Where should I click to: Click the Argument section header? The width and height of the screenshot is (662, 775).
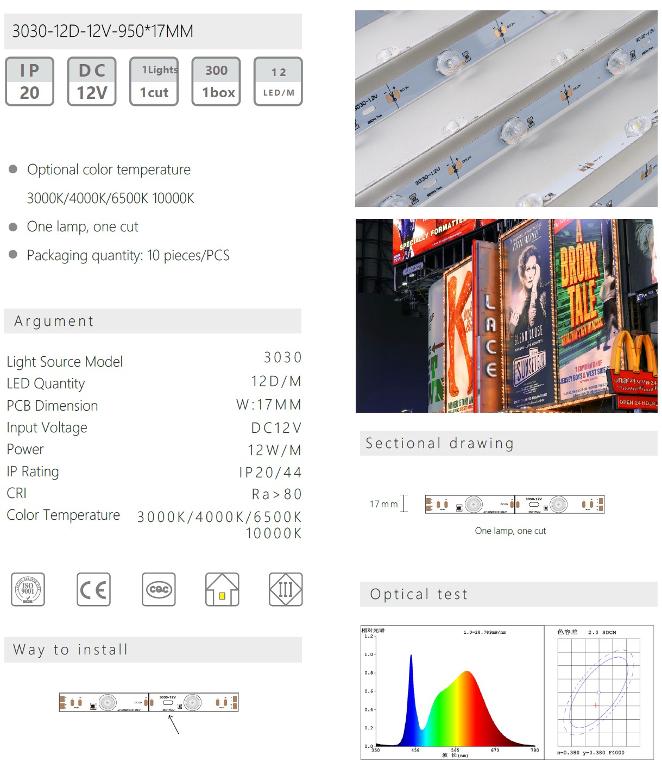click(153, 321)
